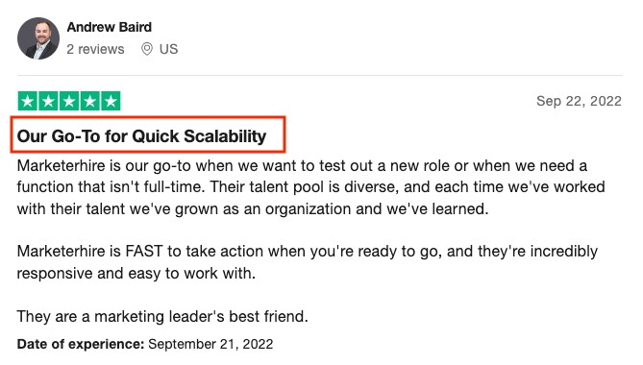
Task: Click the location pin icon
Action: (147, 49)
